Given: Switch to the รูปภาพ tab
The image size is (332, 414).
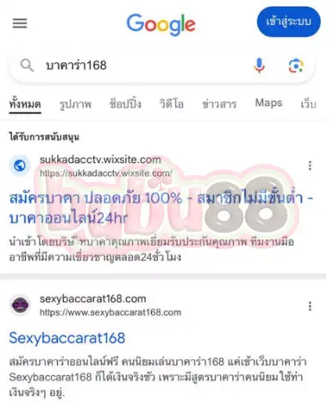Looking at the screenshot, I should 76,104.
